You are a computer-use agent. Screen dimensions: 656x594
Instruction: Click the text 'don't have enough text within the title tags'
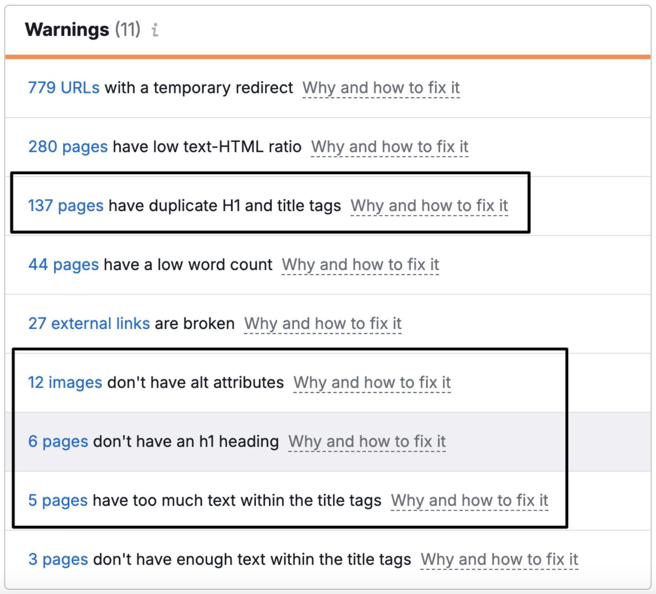[x=252, y=559]
